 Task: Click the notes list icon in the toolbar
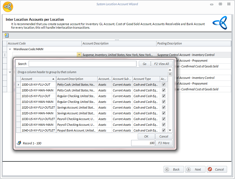pyautogui.click(x=7, y=35)
